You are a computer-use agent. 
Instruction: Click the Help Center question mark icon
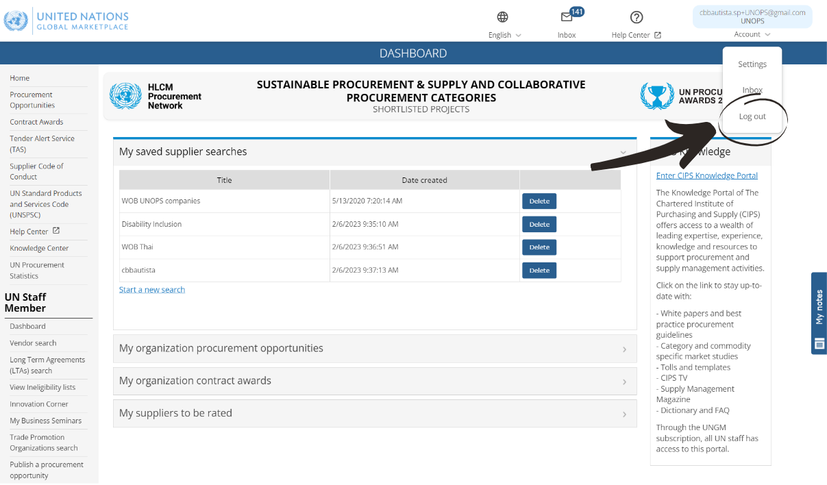[636, 18]
